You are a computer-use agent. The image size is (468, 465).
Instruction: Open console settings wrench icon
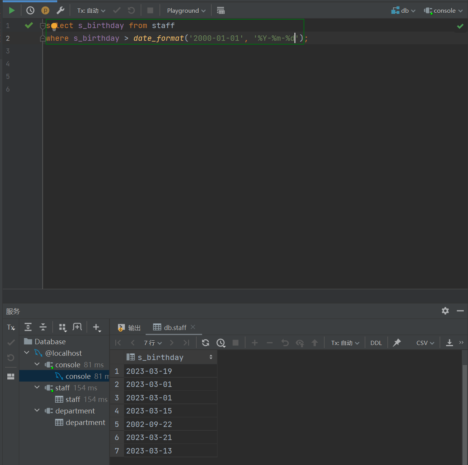[60, 10]
